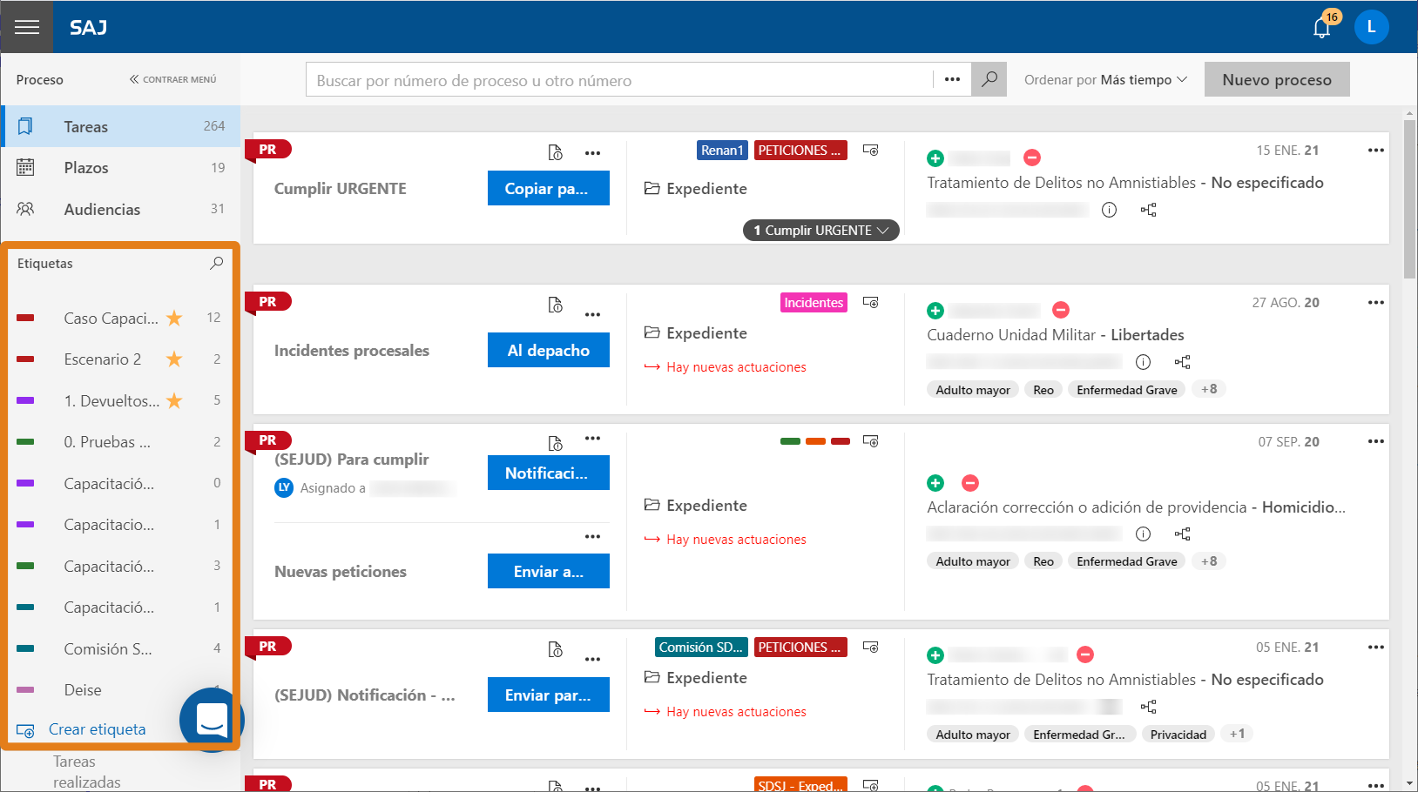Add tag icon next to Incidentes label

pos(870,302)
